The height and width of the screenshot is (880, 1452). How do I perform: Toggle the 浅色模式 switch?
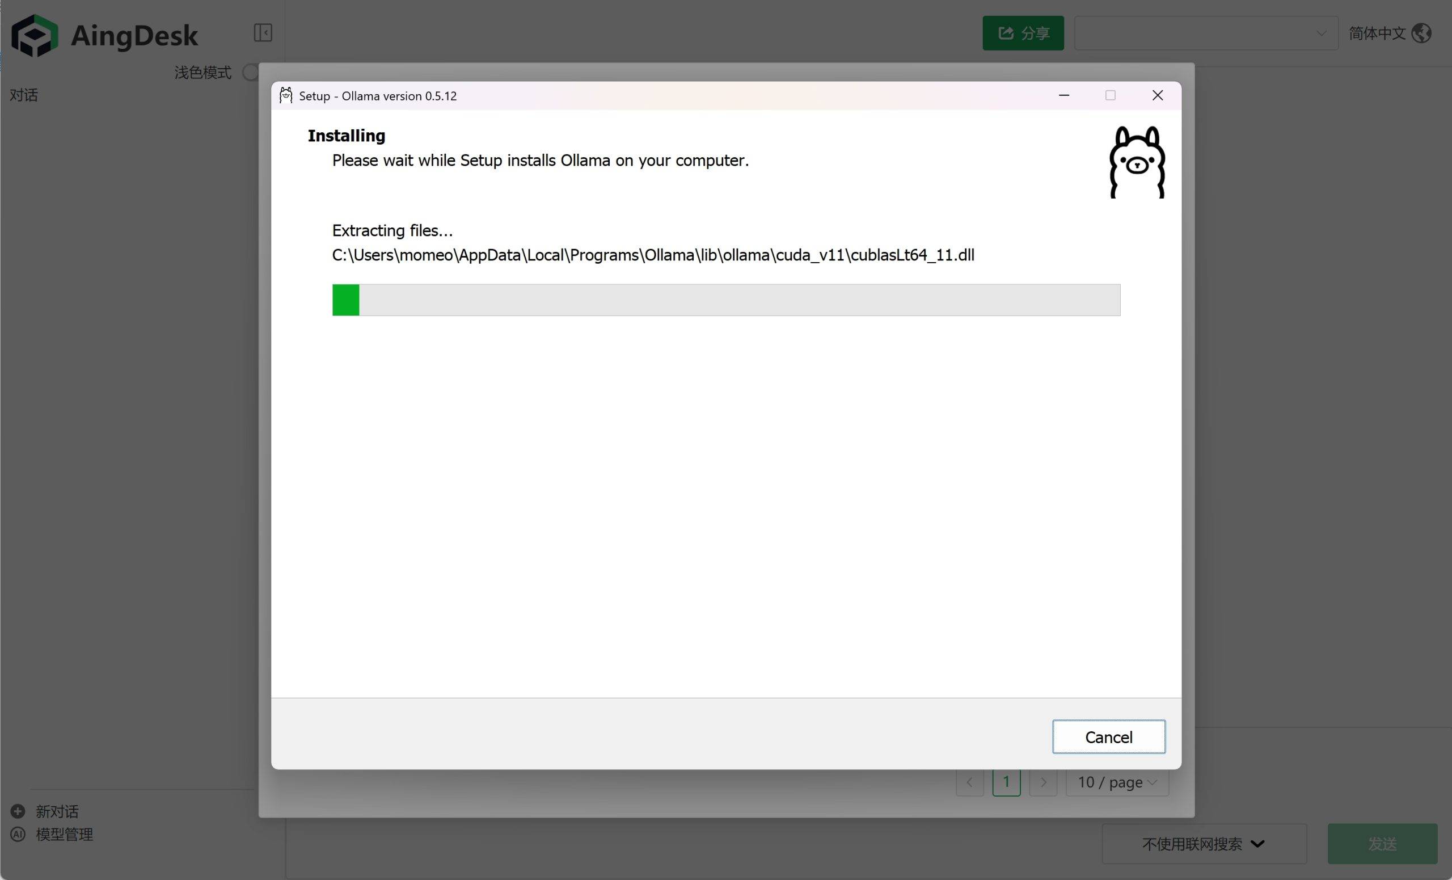point(252,73)
